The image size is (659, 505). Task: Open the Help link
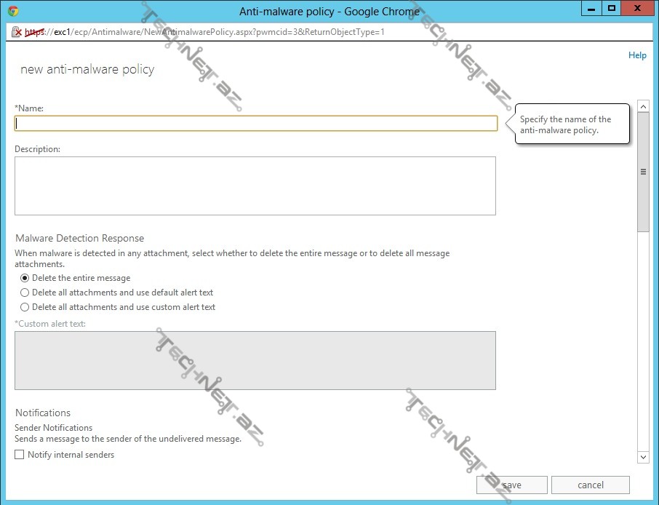pos(637,55)
